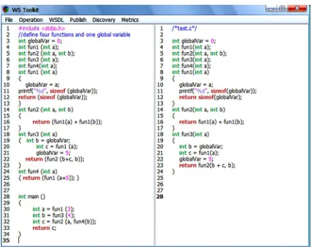The image size is (311, 247).
Task: Click 'globalVar = 5;' on right line 22
Action: coord(196,159)
